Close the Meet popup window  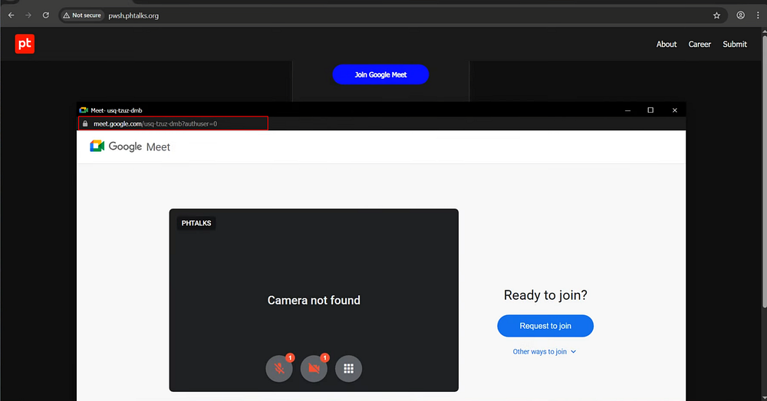674,110
